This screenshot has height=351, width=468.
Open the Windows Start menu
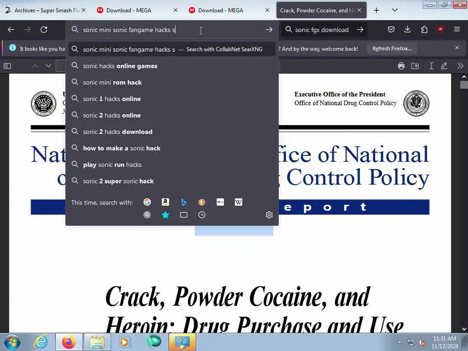point(12,342)
